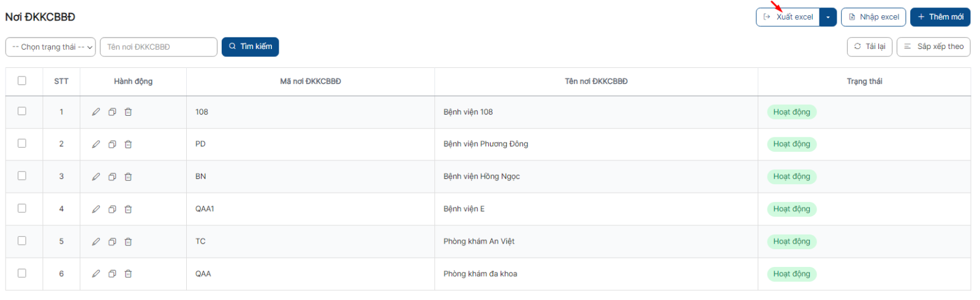Sort by the Tên nơi ĐKKCBBĐ column header
Image resolution: width=980 pixels, height=300 pixels.
point(596,81)
